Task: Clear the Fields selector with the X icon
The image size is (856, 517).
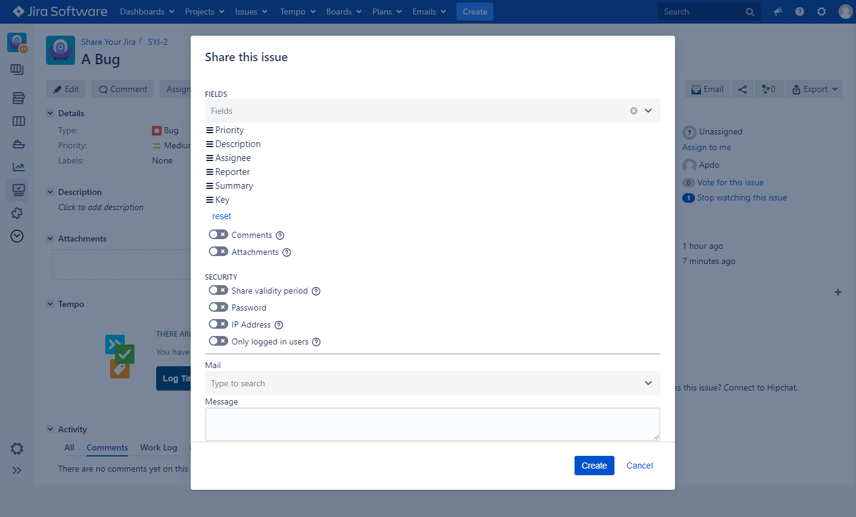Action: pyautogui.click(x=634, y=111)
